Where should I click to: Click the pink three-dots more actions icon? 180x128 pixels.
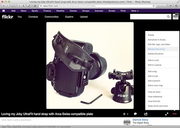(x=174, y=114)
